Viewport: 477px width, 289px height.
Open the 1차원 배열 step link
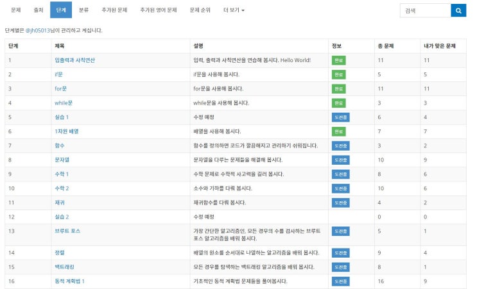tap(67, 131)
